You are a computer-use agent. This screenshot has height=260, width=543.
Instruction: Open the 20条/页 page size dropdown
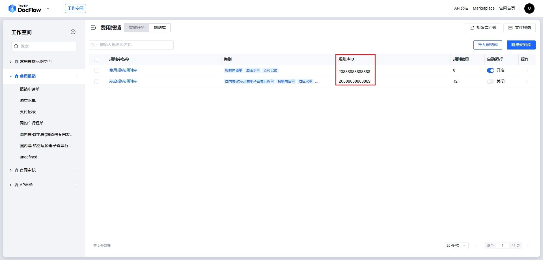click(456, 246)
